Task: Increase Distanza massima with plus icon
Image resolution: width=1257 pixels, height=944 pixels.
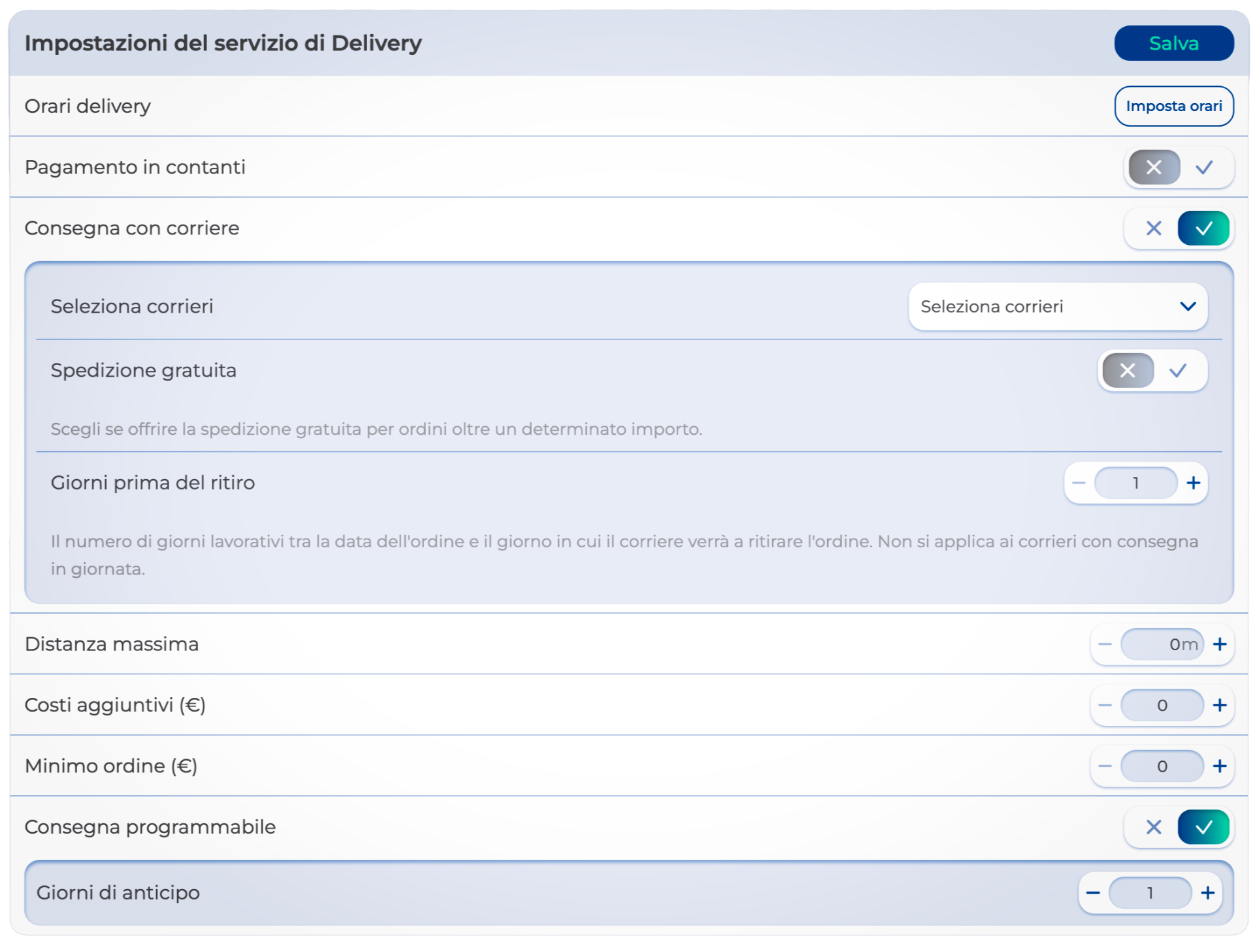Action: point(1219,644)
